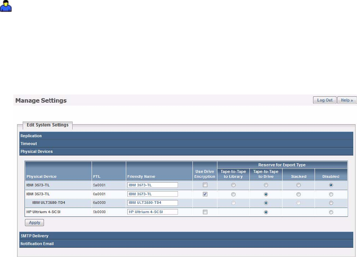Open the SMTP Delivery section
The image size is (357, 257).
tap(186, 236)
